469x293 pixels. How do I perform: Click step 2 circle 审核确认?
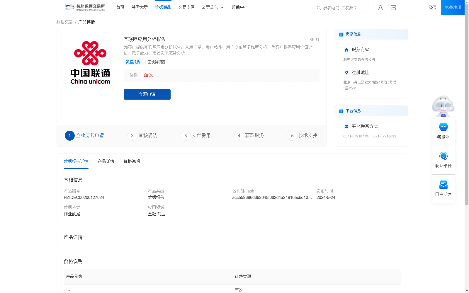tap(132, 136)
